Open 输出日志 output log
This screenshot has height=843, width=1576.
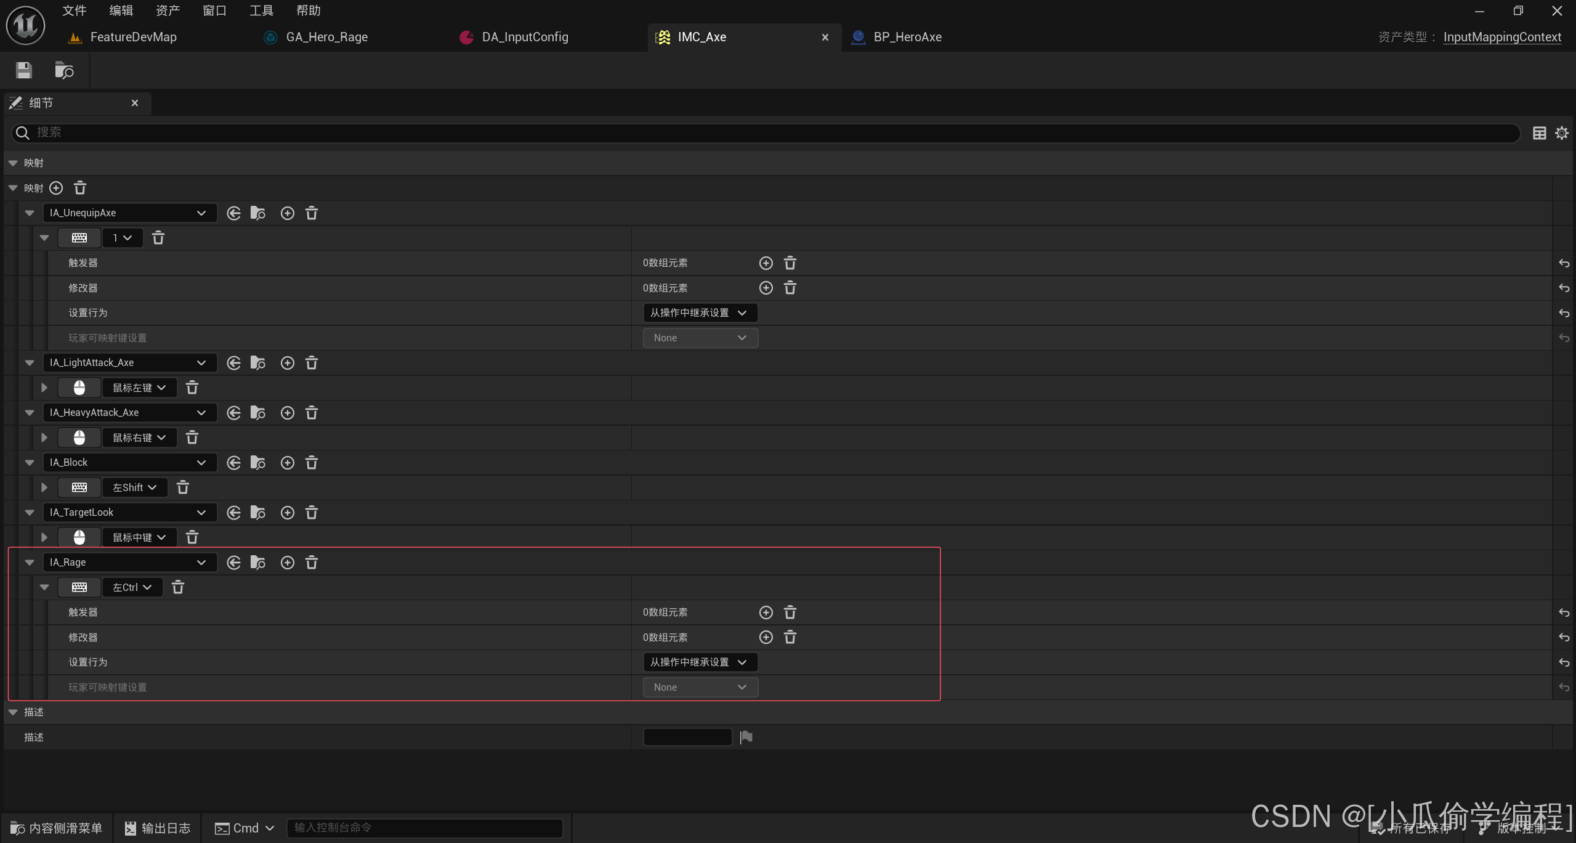pos(158,828)
